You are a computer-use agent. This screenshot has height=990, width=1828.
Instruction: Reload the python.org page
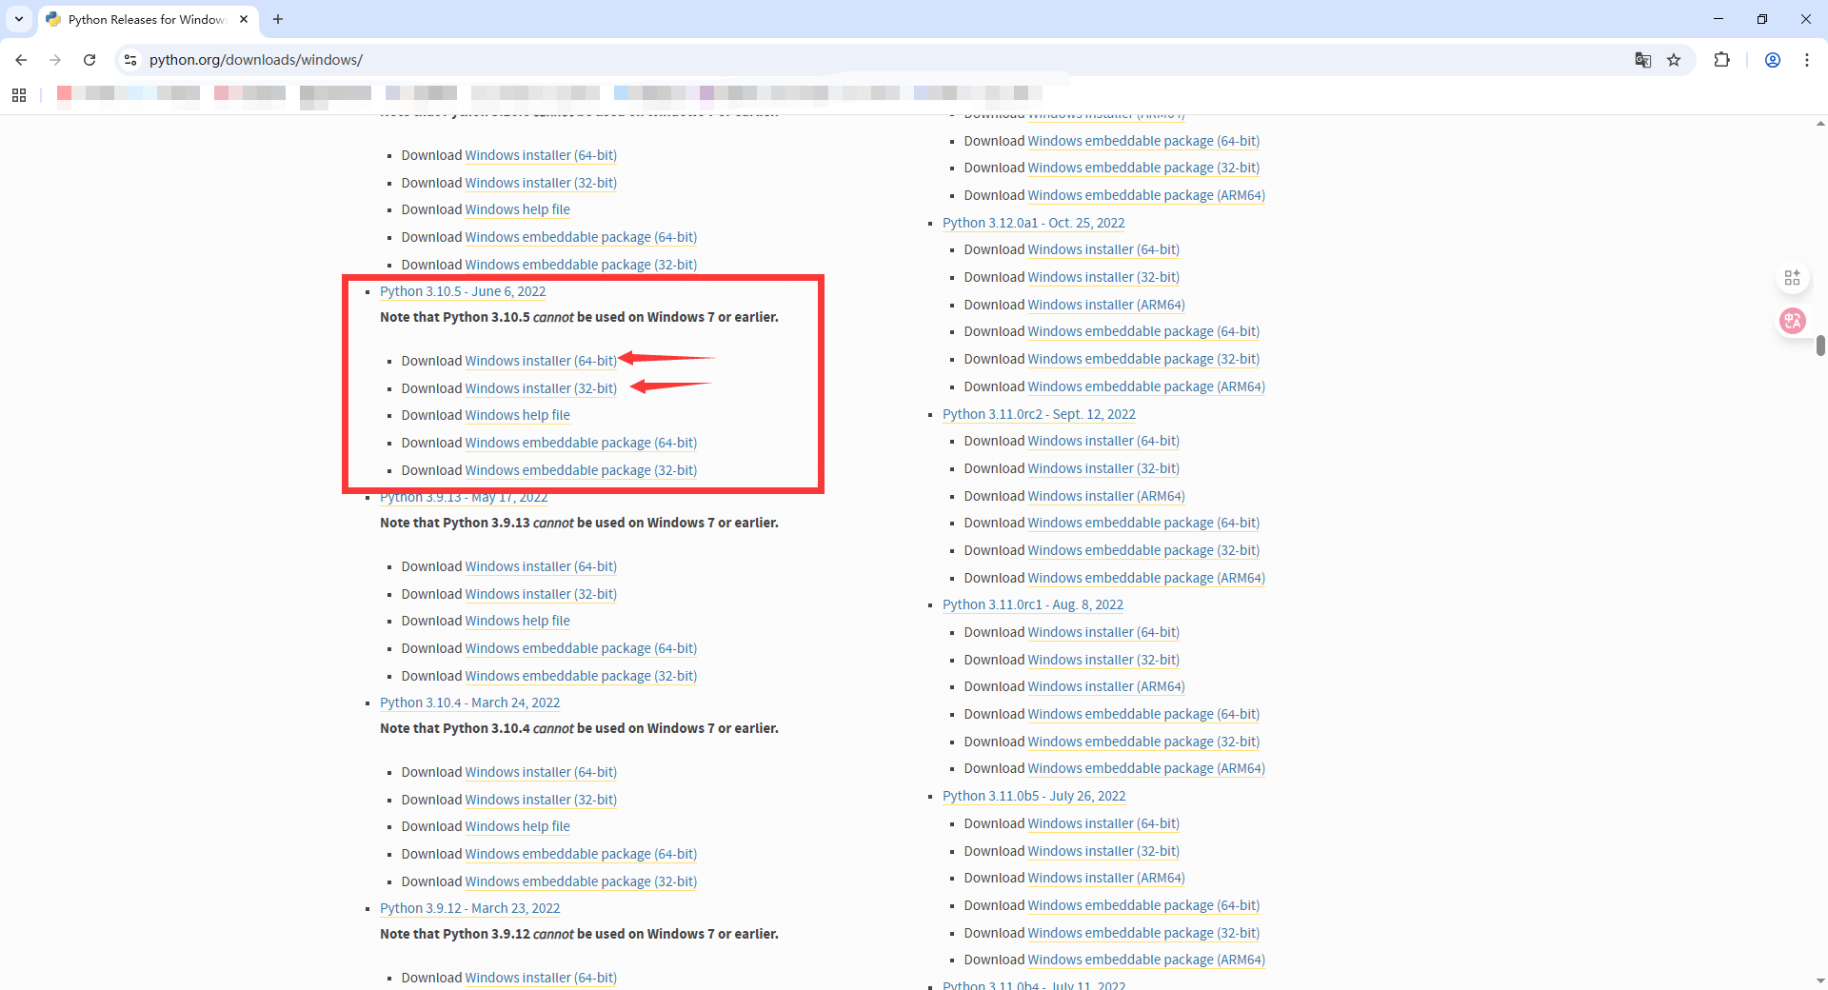click(89, 60)
